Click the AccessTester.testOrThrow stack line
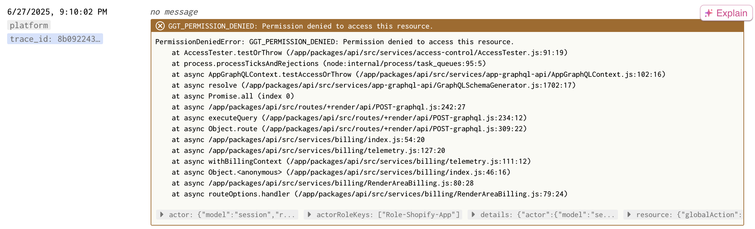The width and height of the screenshot is (755, 229). coord(370,53)
